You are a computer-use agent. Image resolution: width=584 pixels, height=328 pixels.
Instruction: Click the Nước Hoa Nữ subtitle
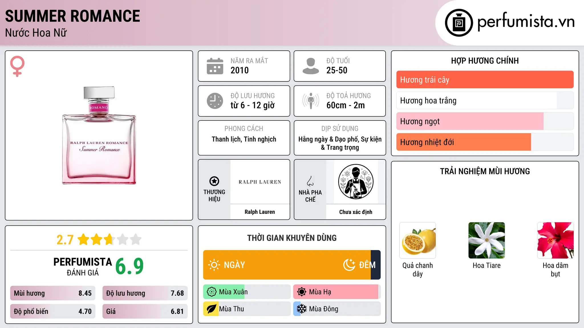click(x=36, y=33)
